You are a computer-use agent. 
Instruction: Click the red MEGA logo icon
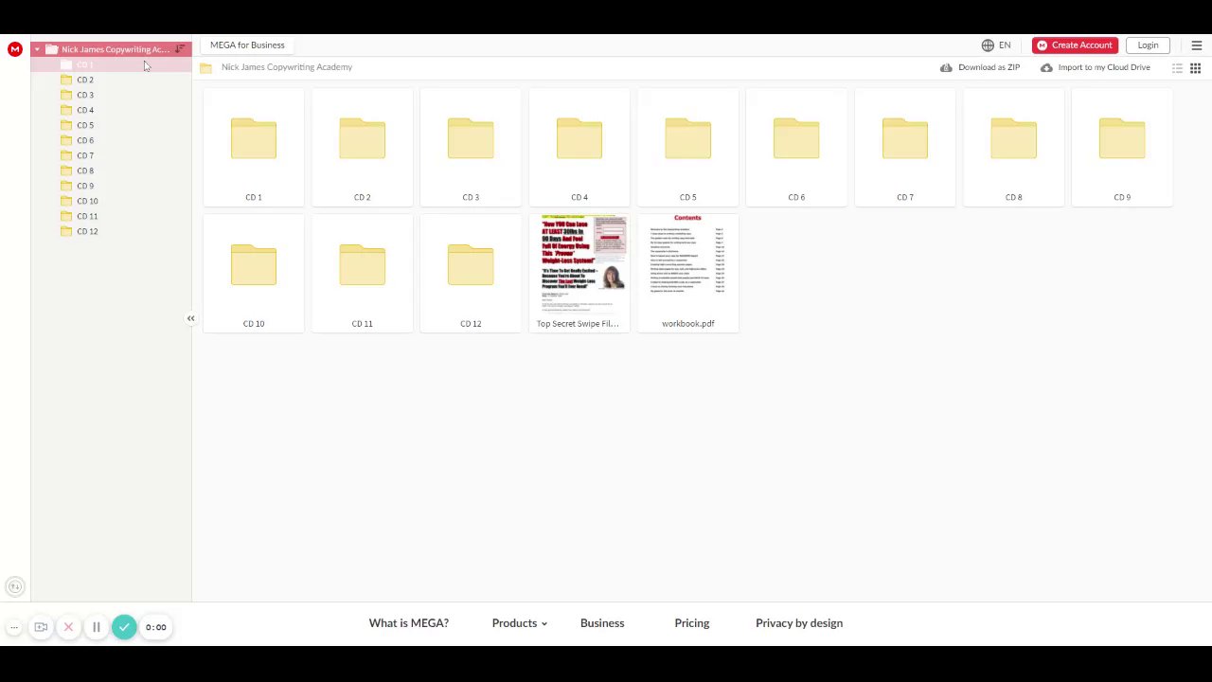tap(15, 49)
